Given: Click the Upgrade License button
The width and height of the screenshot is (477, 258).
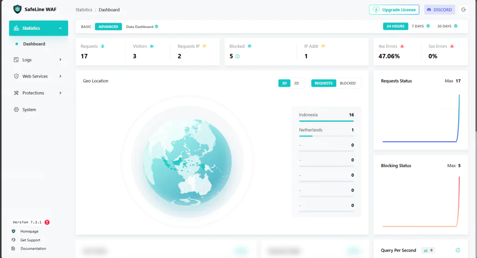Looking at the screenshot, I should click(394, 10).
